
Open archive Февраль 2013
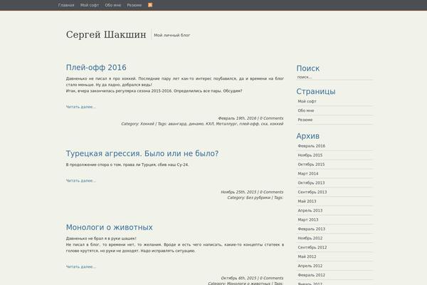311,229
